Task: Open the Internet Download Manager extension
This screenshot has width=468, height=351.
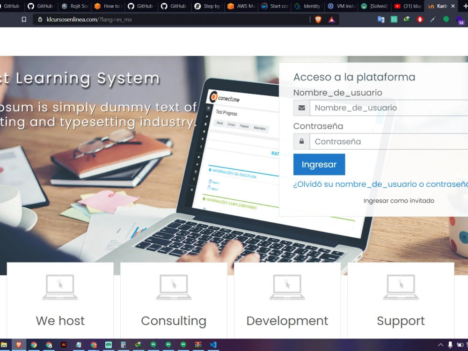Action: coord(407,20)
